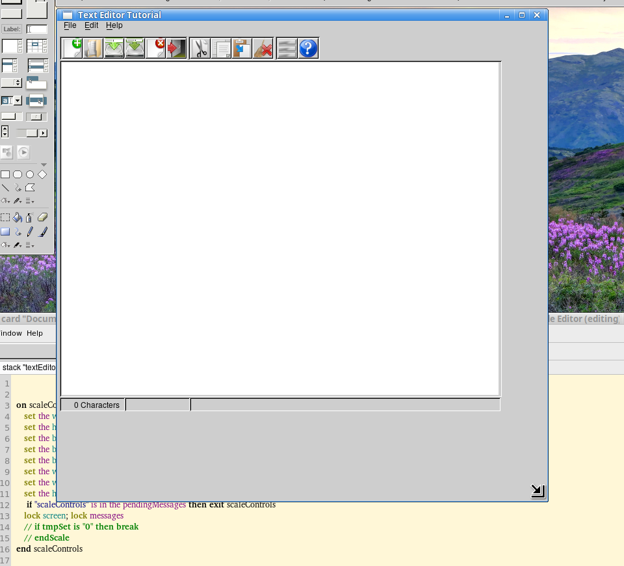This screenshot has width=624, height=566.
Task: Pick the pencil tool in palette
Action: 30,232
